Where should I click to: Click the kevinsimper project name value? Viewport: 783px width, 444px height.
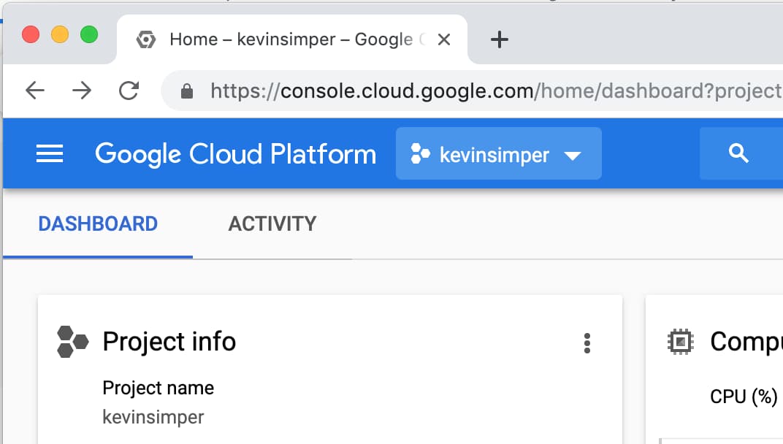[x=153, y=417]
